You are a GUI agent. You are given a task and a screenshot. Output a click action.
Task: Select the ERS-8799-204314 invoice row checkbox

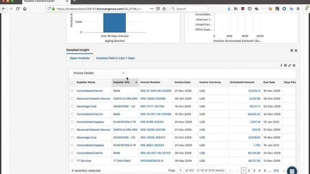click(72, 122)
